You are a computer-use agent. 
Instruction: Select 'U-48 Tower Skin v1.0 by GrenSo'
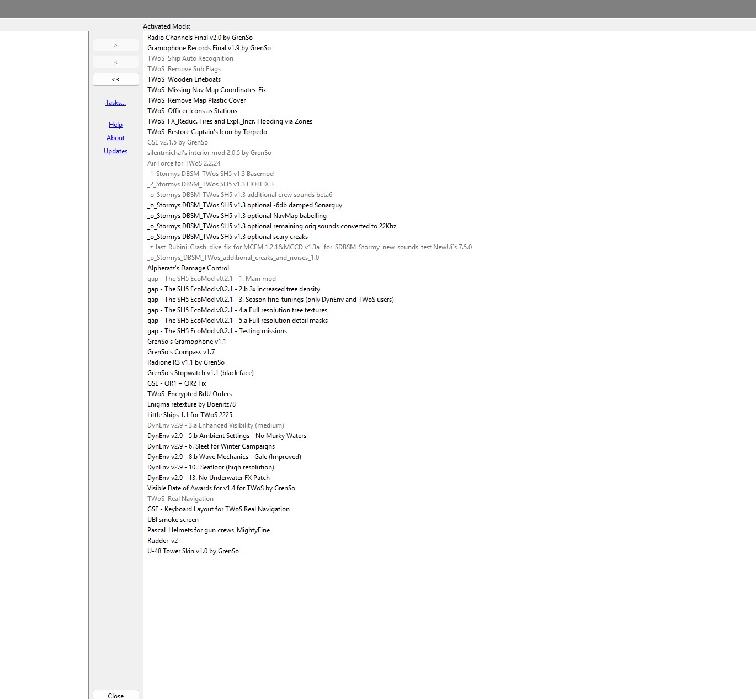click(x=193, y=551)
